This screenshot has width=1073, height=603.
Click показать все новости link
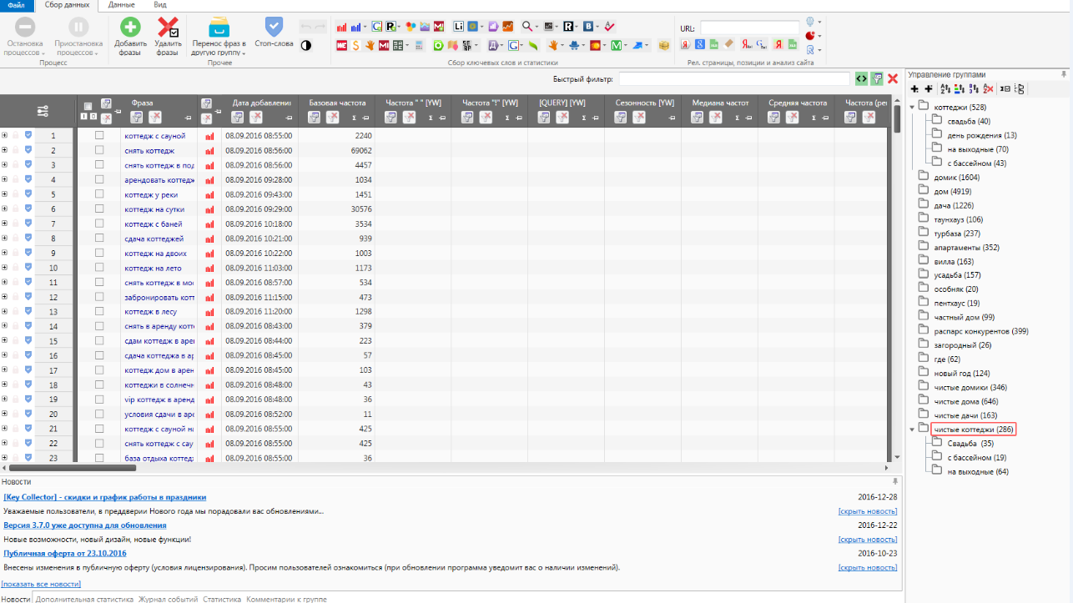pos(42,584)
